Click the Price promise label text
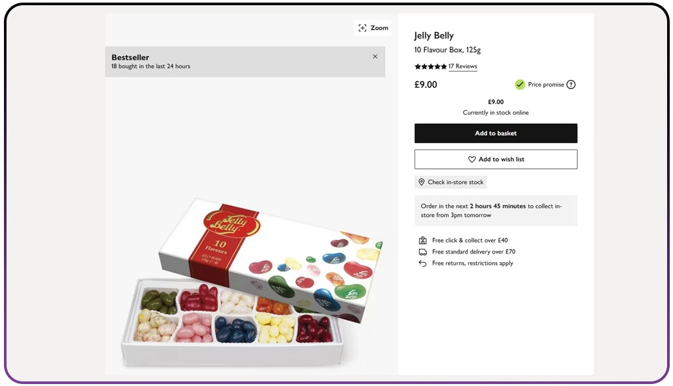The width and height of the screenshot is (673, 386). click(x=546, y=85)
